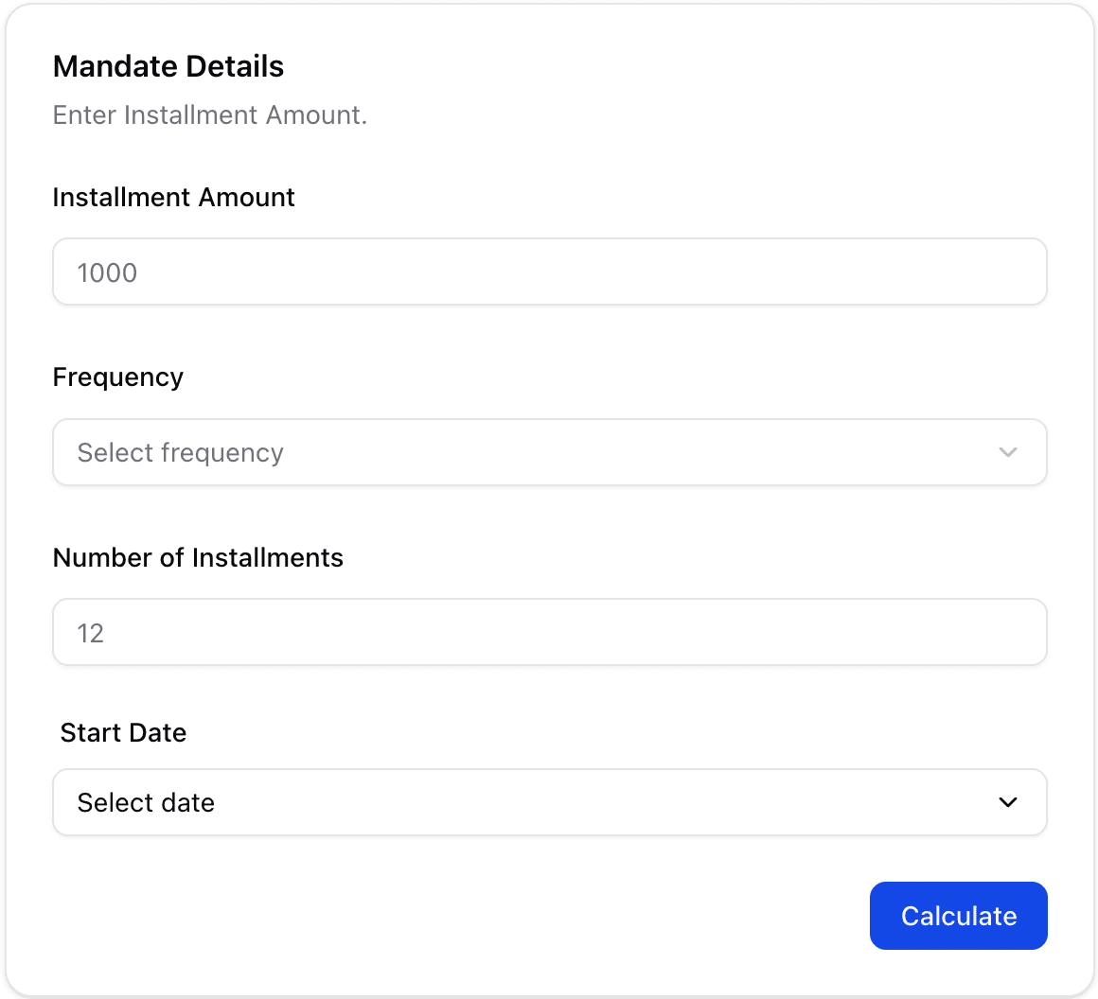Click the Number of Installments label
This screenshot has height=999, width=1098.
[198, 557]
